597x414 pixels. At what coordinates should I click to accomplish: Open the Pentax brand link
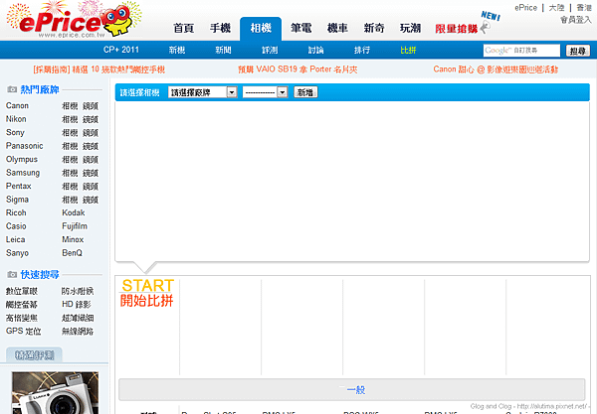pyautogui.click(x=18, y=186)
